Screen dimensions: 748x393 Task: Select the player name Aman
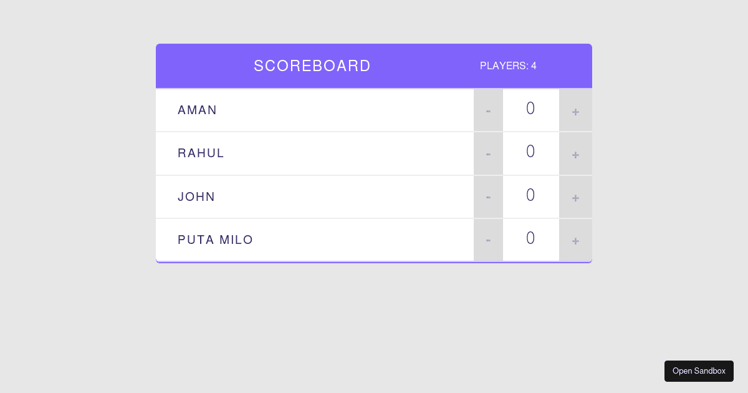(x=198, y=110)
